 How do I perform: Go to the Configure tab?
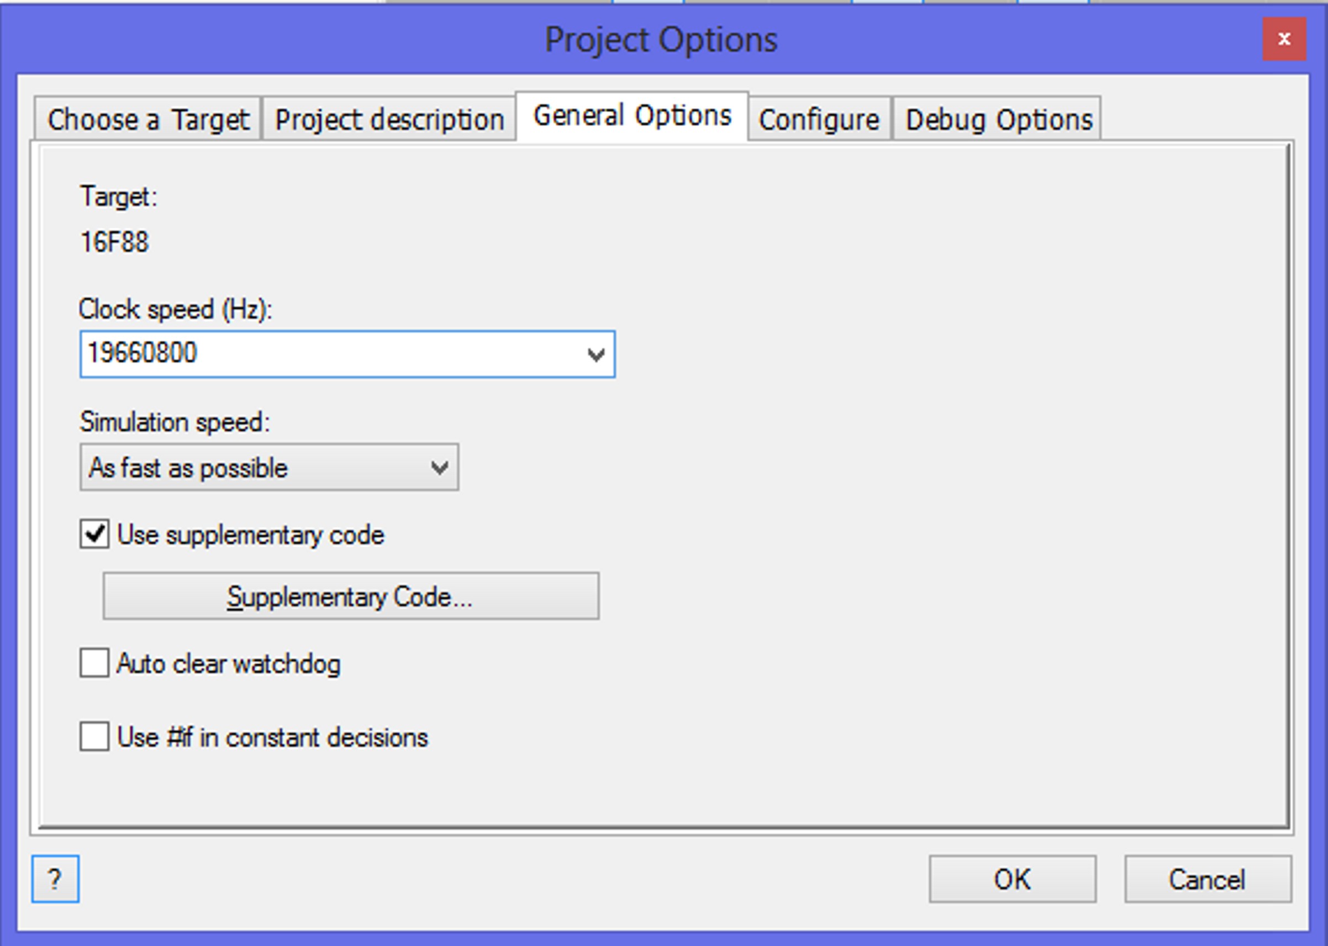click(x=819, y=119)
